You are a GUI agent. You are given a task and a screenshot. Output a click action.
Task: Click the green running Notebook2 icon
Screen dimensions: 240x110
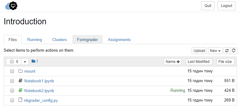coord(20,91)
